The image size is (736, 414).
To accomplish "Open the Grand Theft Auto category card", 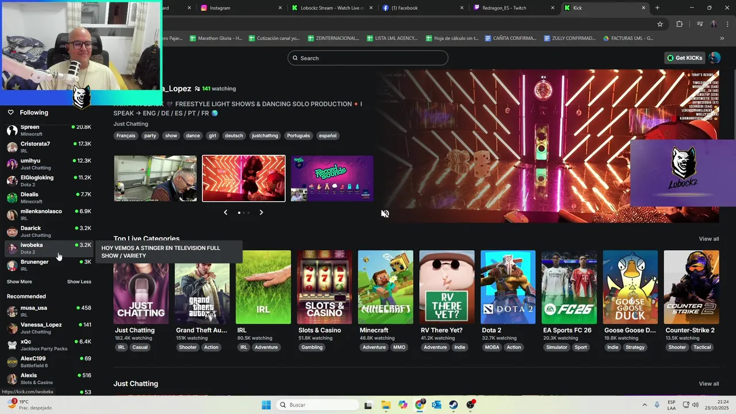I will point(202,287).
